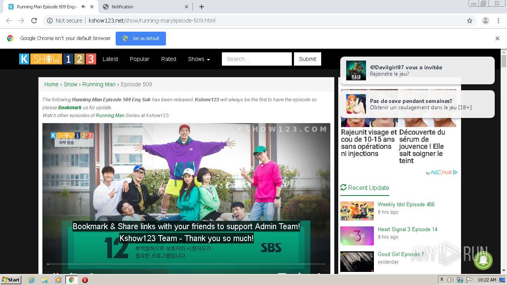Set Chrome as default browser
This screenshot has width=507, height=285.
pyautogui.click(x=141, y=38)
